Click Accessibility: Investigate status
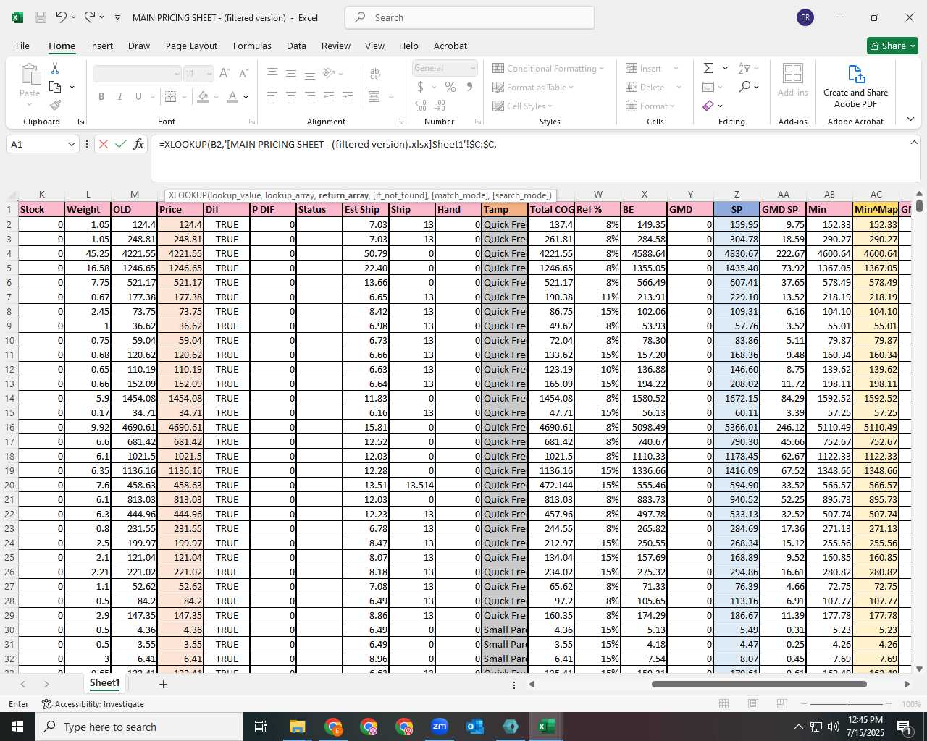Image resolution: width=927 pixels, height=741 pixels. click(x=93, y=704)
